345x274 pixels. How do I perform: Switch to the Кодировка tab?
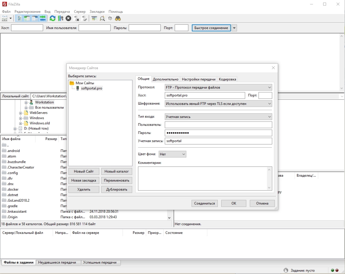pos(227,79)
